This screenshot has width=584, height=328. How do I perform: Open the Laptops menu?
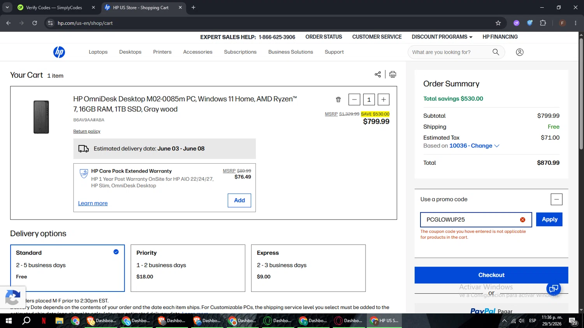tap(98, 52)
